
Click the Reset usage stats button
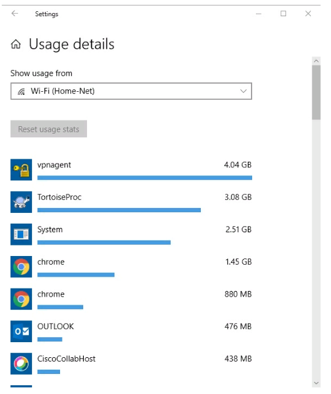click(49, 129)
